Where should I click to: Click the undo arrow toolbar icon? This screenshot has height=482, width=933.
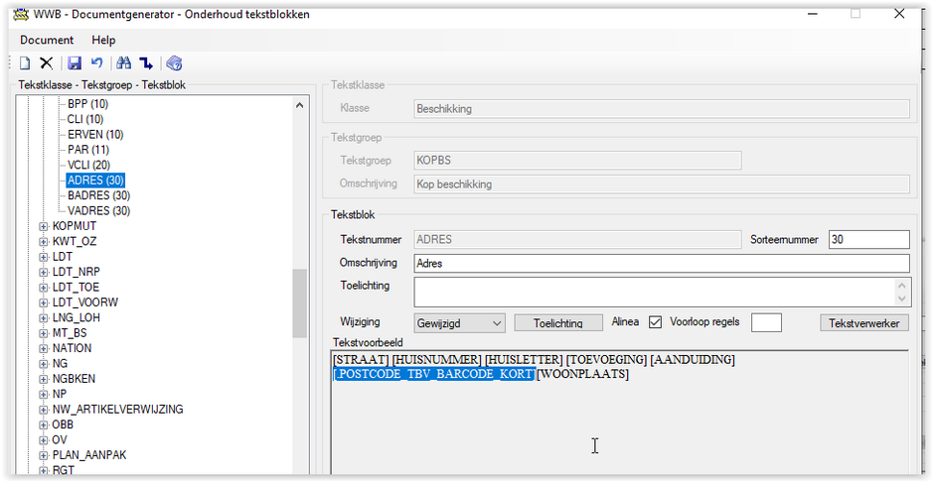[96, 62]
